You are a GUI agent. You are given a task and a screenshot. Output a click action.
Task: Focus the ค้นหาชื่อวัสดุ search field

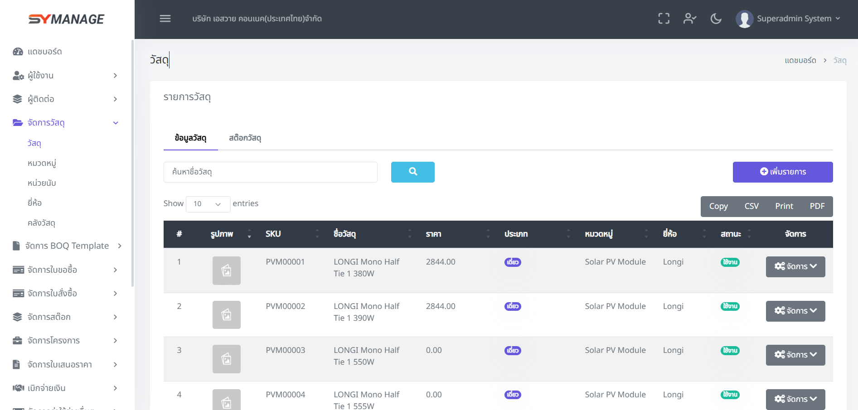[x=270, y=172]
